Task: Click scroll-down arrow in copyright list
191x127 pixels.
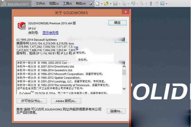Action: [x=124, y=89]
